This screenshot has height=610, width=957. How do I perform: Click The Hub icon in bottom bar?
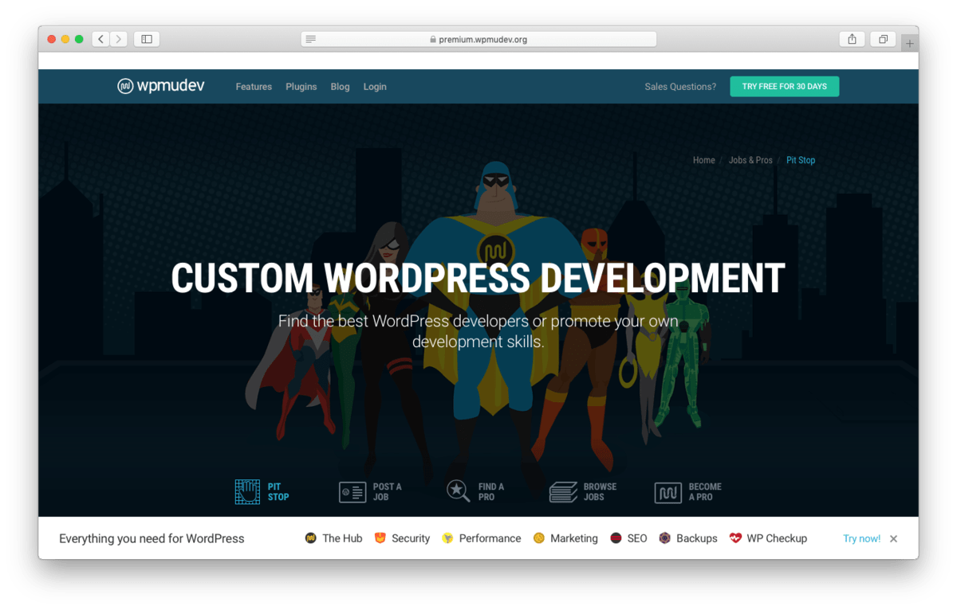tap(311, 538)
